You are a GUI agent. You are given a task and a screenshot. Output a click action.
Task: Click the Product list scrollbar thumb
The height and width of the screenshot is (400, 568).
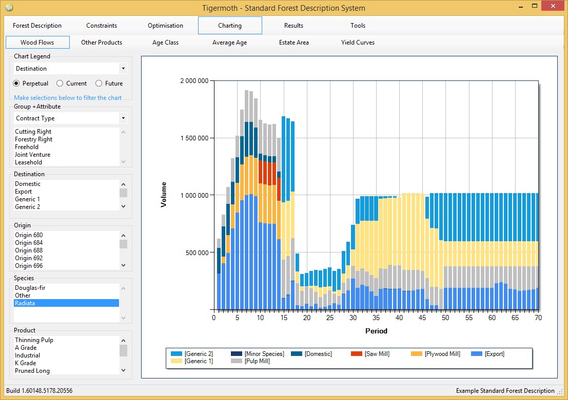(x=124, y=350)
